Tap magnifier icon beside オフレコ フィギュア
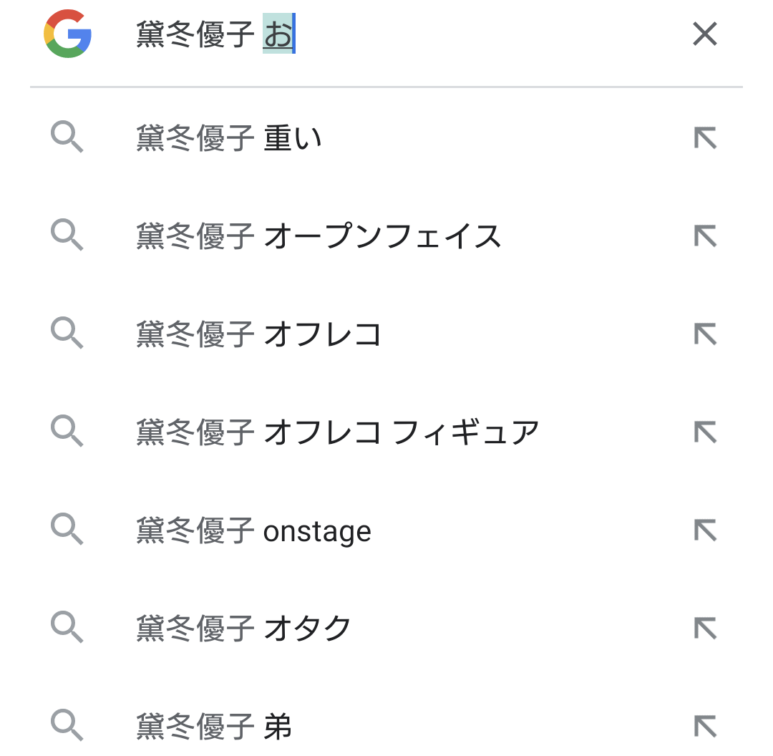The width and height of the screenshot is (773, 756). click(67, 432)
